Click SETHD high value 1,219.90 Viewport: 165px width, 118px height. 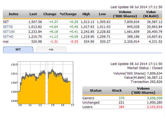pos(87,37)
